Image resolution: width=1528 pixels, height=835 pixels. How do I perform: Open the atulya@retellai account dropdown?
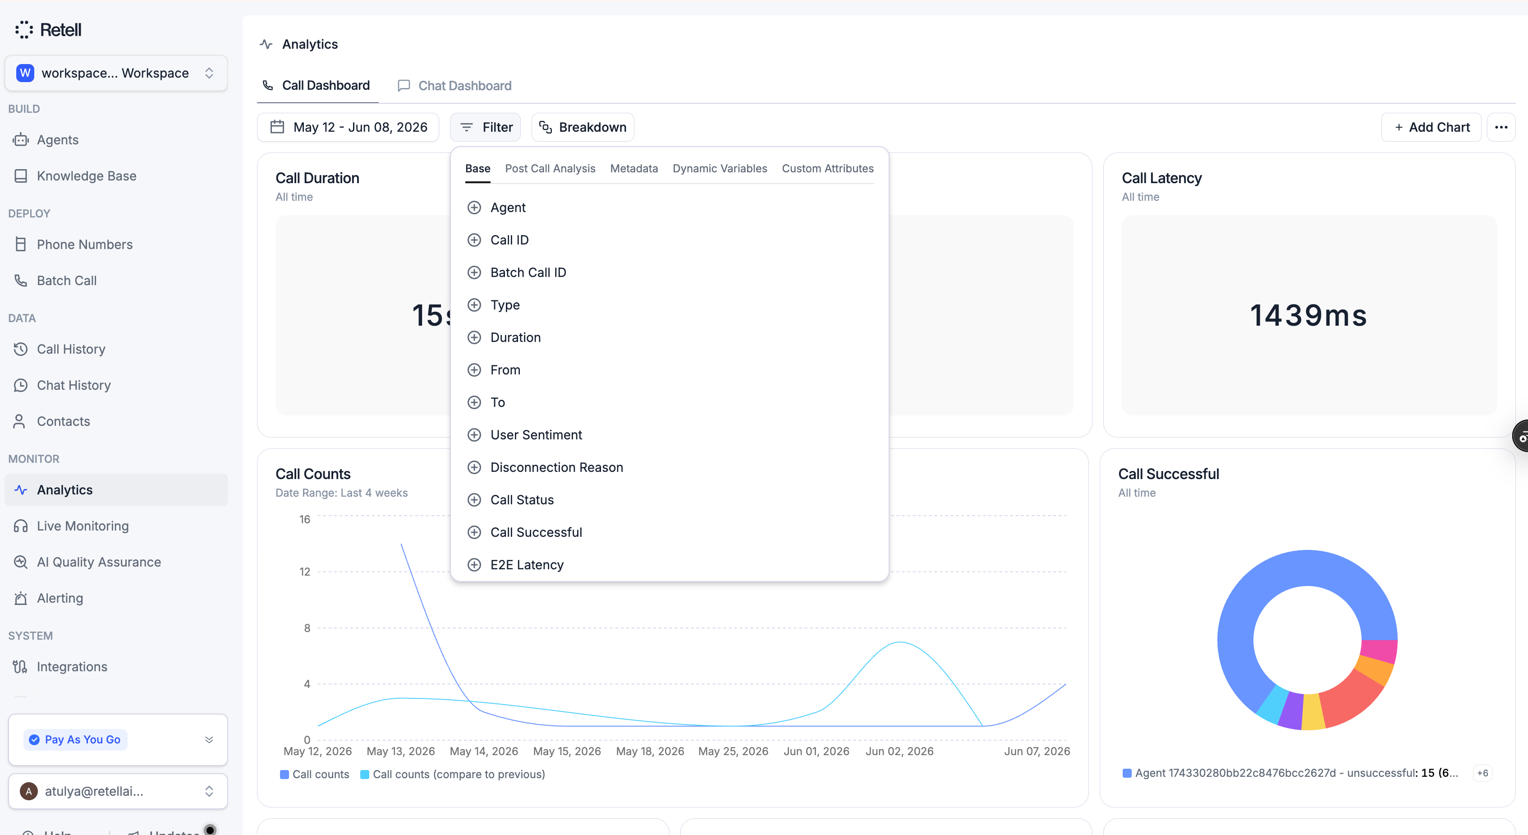(x=118, y=791)
